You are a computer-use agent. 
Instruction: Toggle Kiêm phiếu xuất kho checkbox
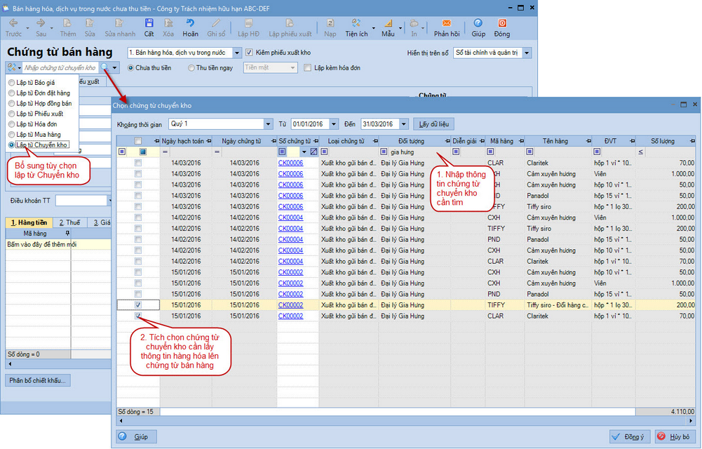click(x=250, y=53)
